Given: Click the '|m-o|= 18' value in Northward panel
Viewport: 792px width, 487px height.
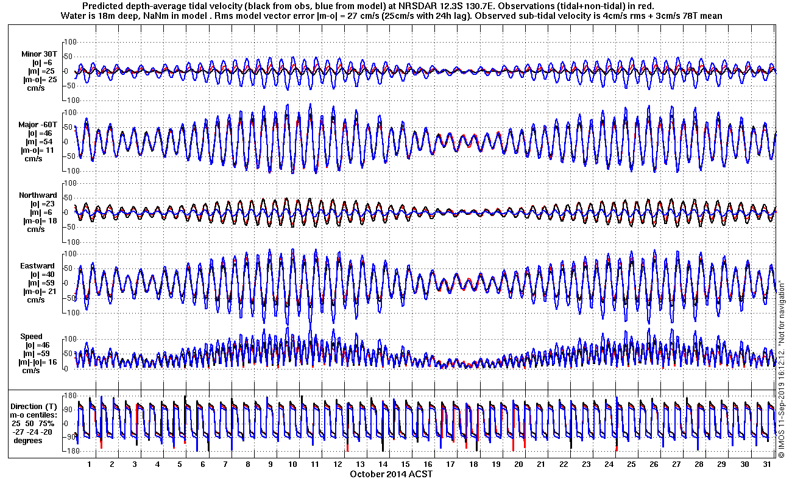Looking at the screenshot, I should [x=40, y=221].
